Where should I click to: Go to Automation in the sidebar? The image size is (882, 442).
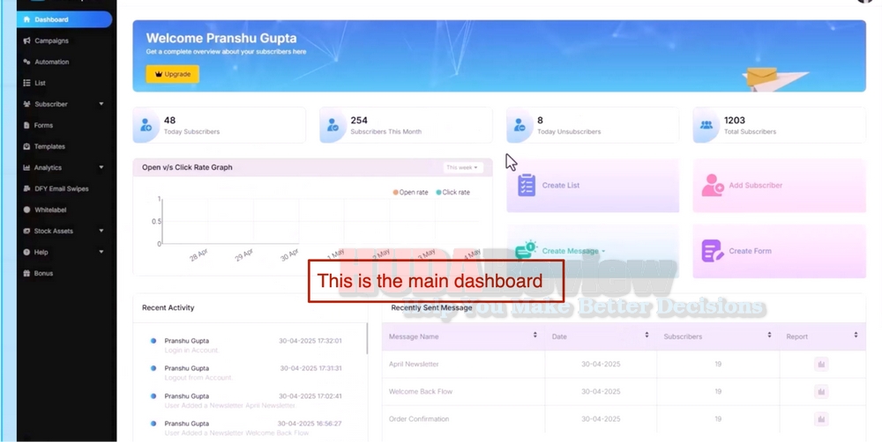point(51,62)
